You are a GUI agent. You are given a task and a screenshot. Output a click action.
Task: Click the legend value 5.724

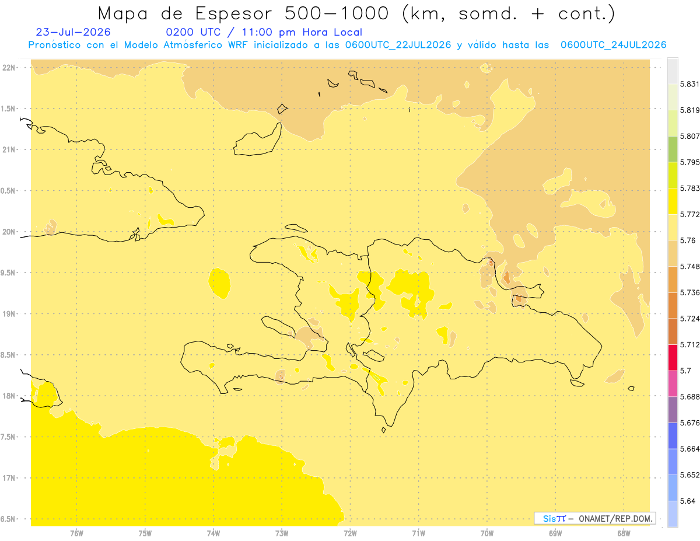click(689, 319)
